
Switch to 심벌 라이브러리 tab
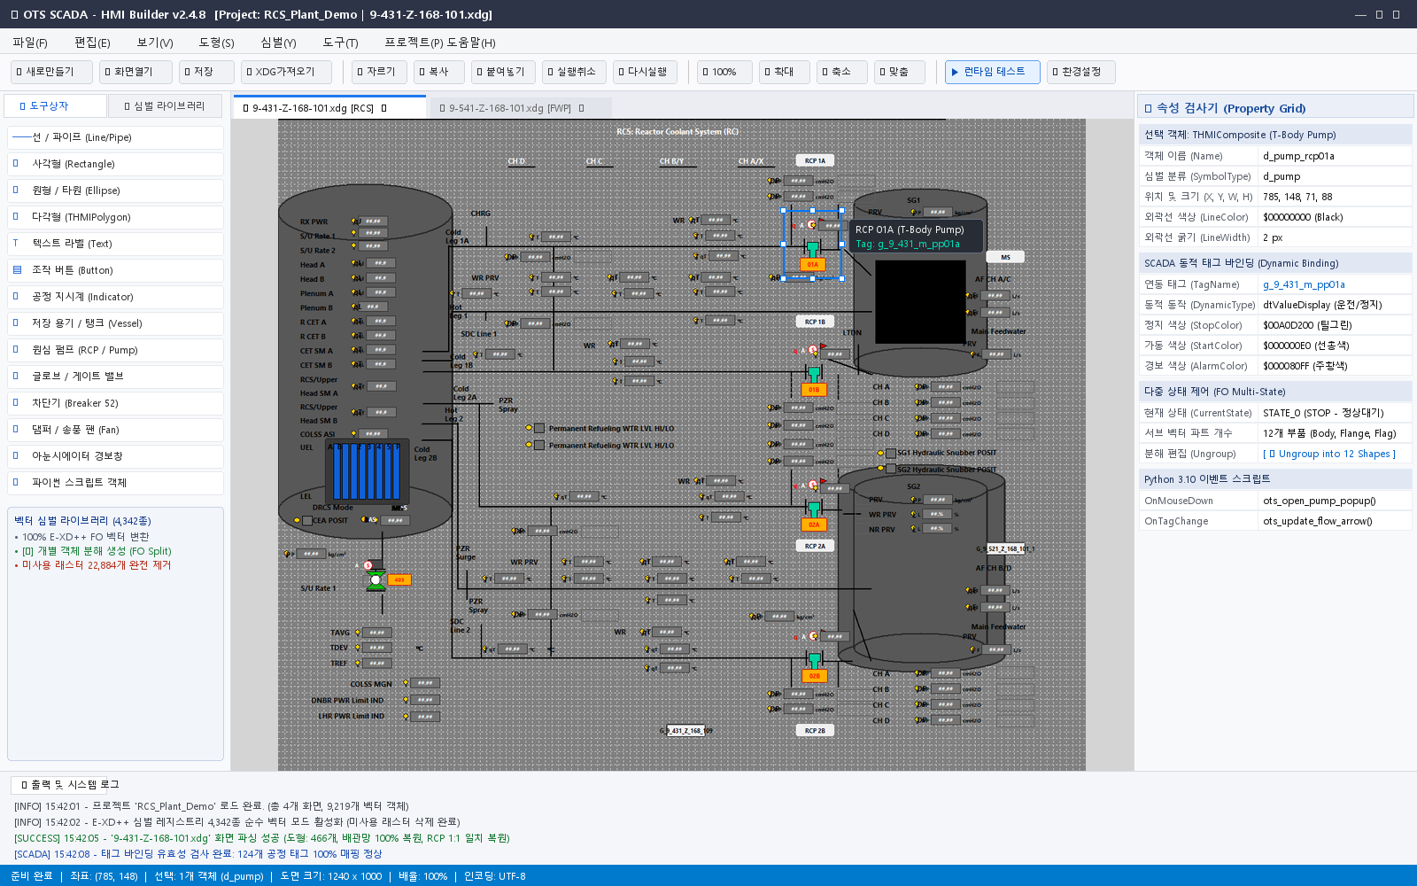click(x=166, y=106)
